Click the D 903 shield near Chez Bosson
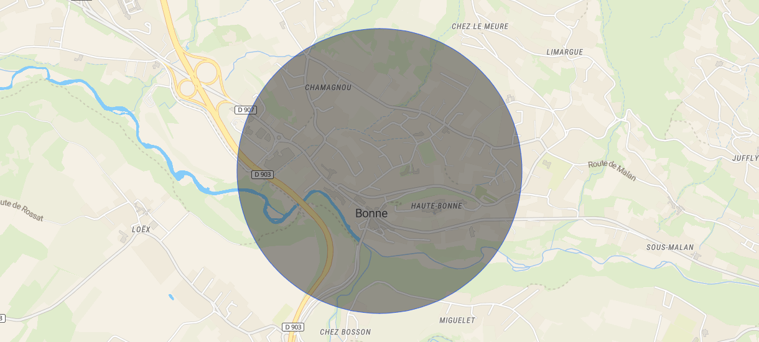Screen dimensions: 759x342 pyautogui.click(x=293, y=327)
